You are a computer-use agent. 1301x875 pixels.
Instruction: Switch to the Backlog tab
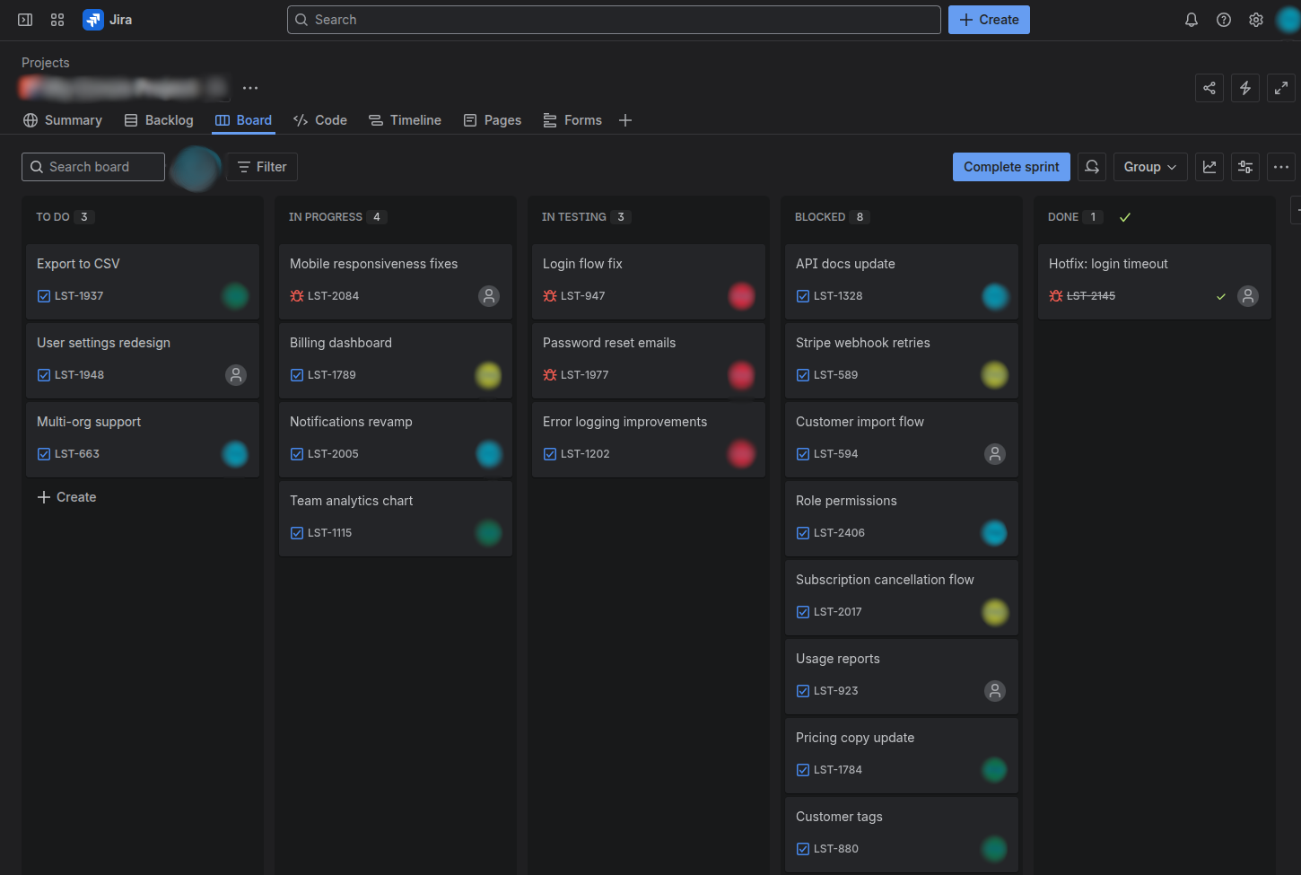[x=159, y=119]
